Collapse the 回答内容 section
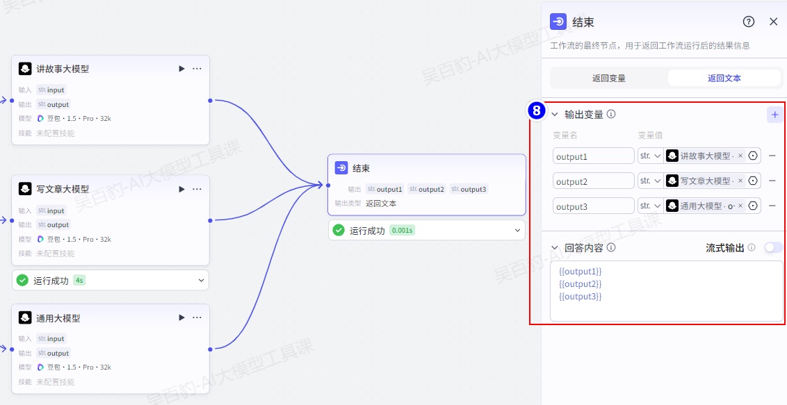Image resolution: width=787 pixels, height=405 pixels. (555, 247)
